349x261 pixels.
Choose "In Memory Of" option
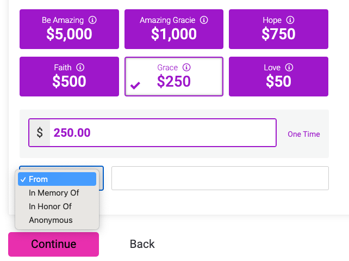coord(54,193)
